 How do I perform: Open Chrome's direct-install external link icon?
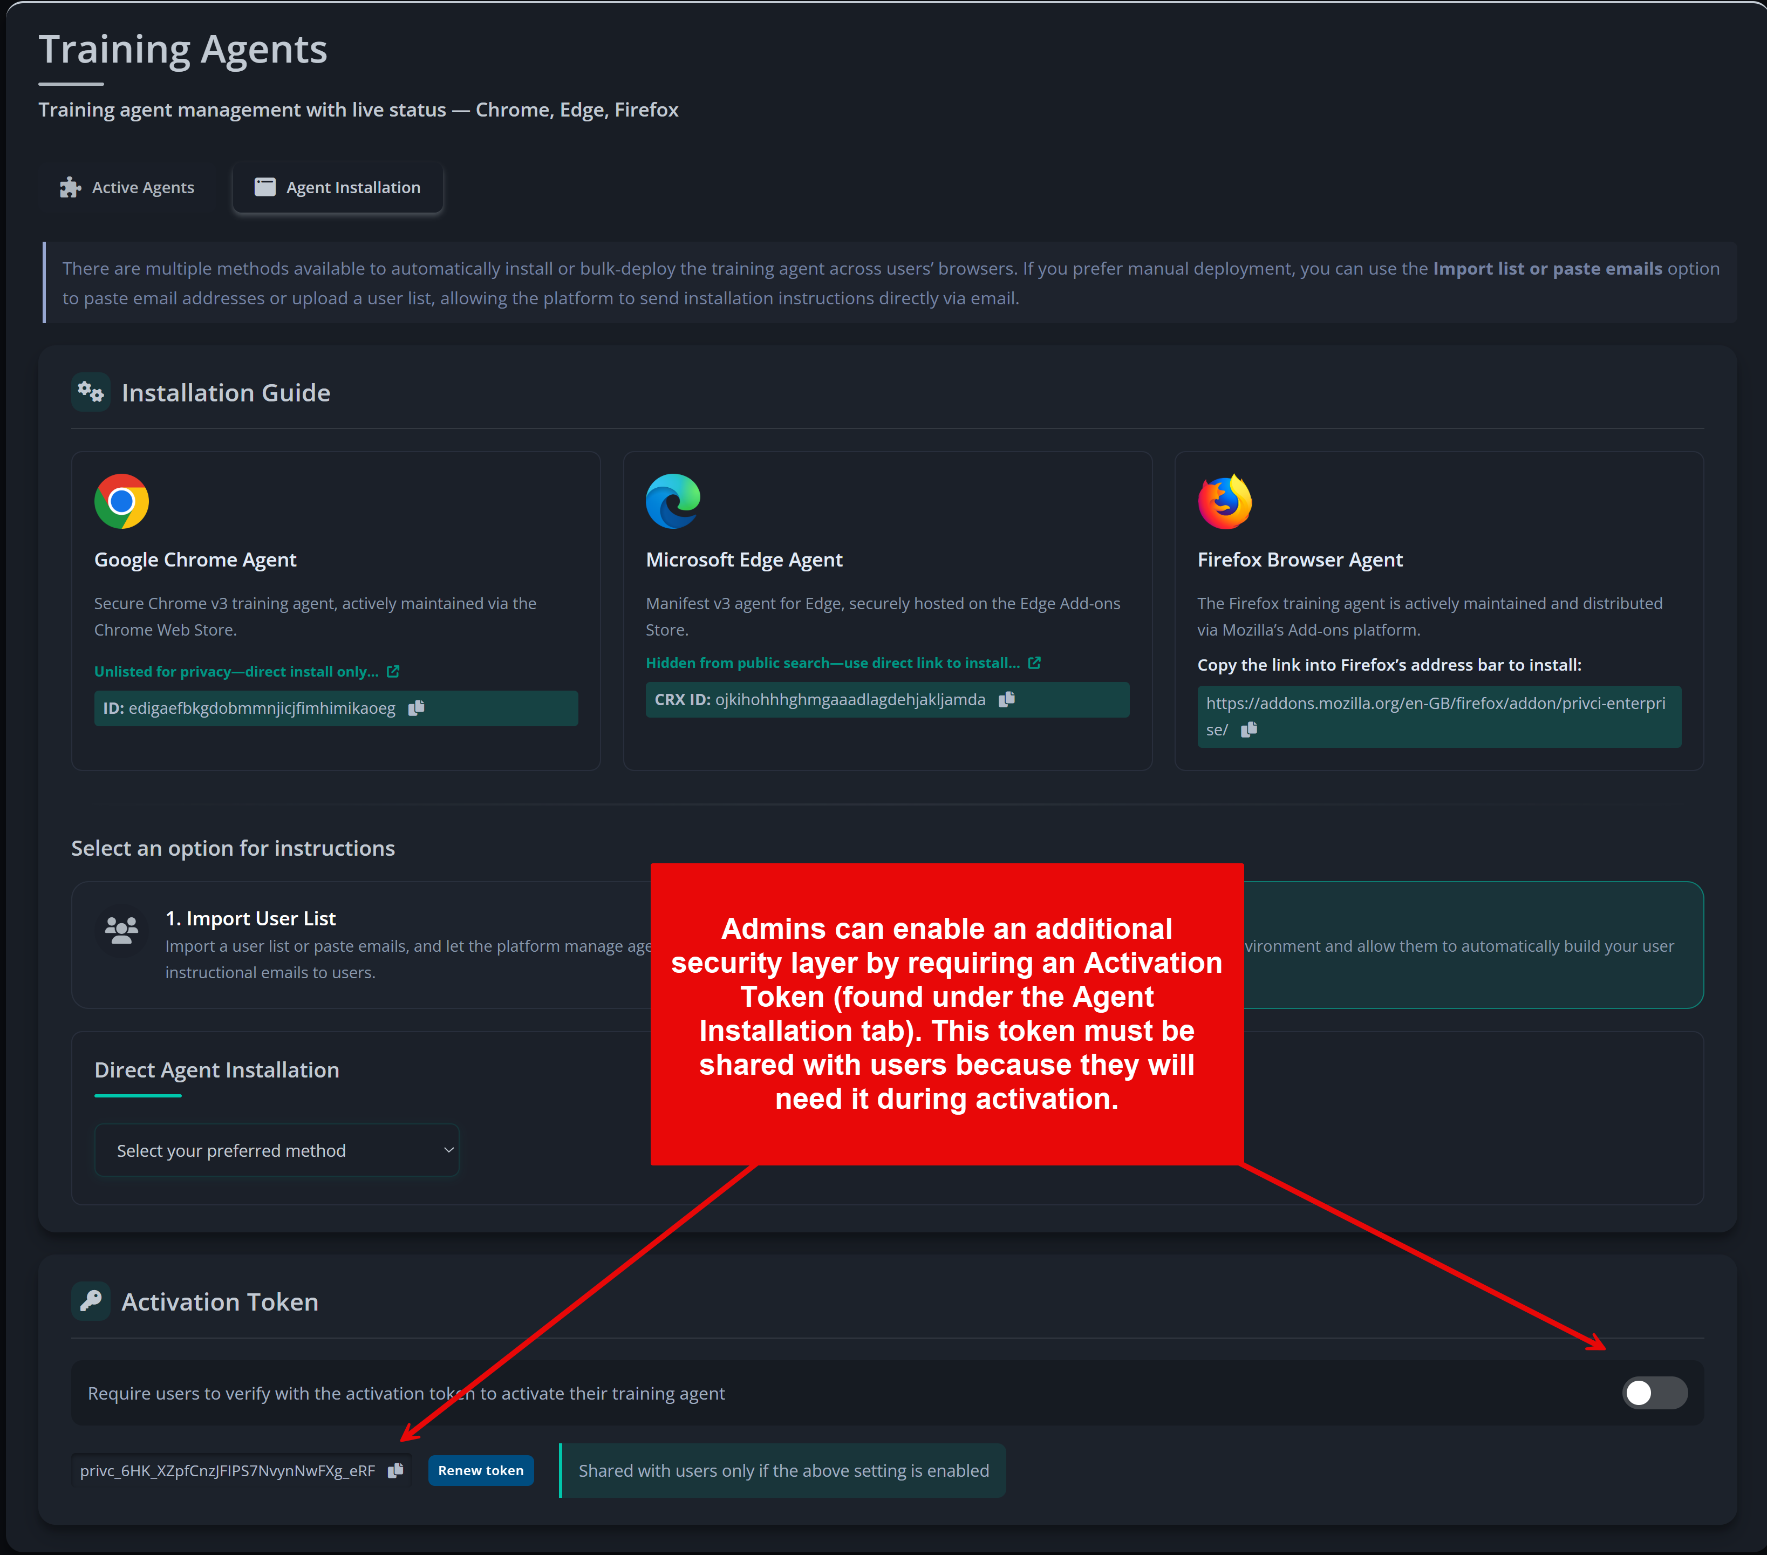(x=393, y=671)
